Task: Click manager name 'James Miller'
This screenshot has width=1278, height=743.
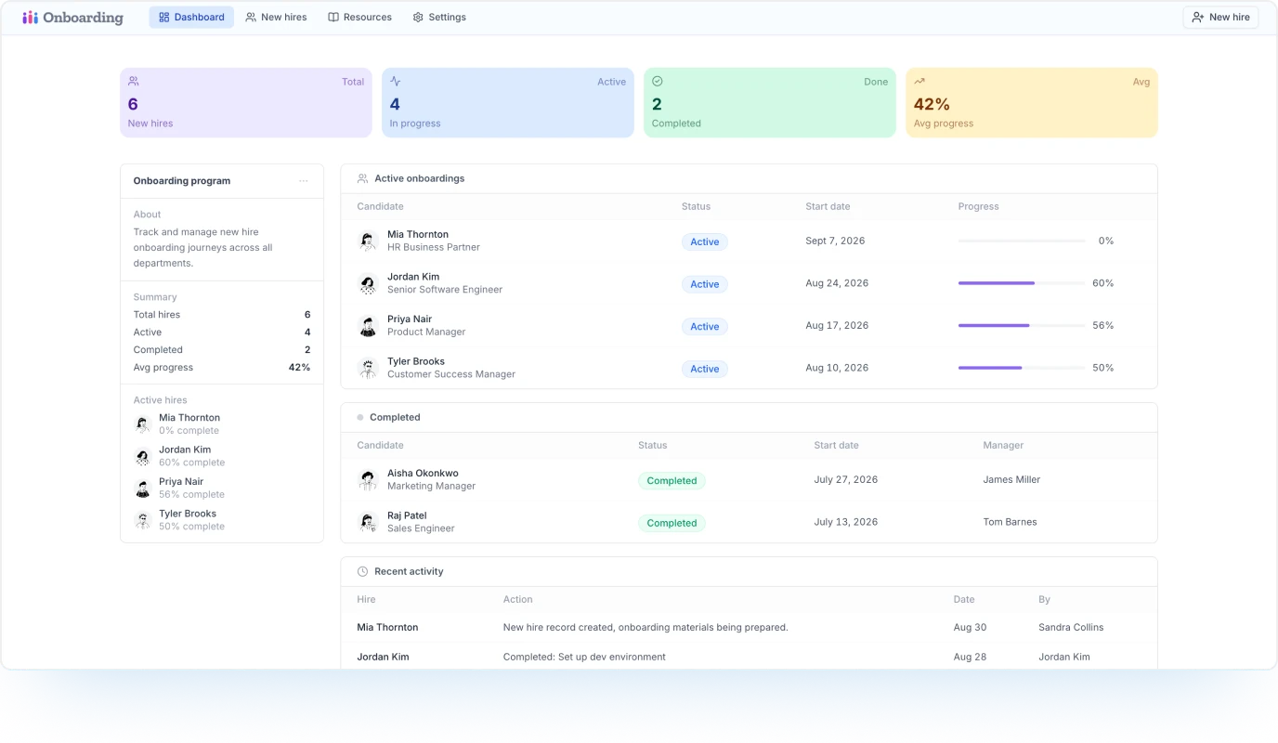Action: (x=1011, y=479)
